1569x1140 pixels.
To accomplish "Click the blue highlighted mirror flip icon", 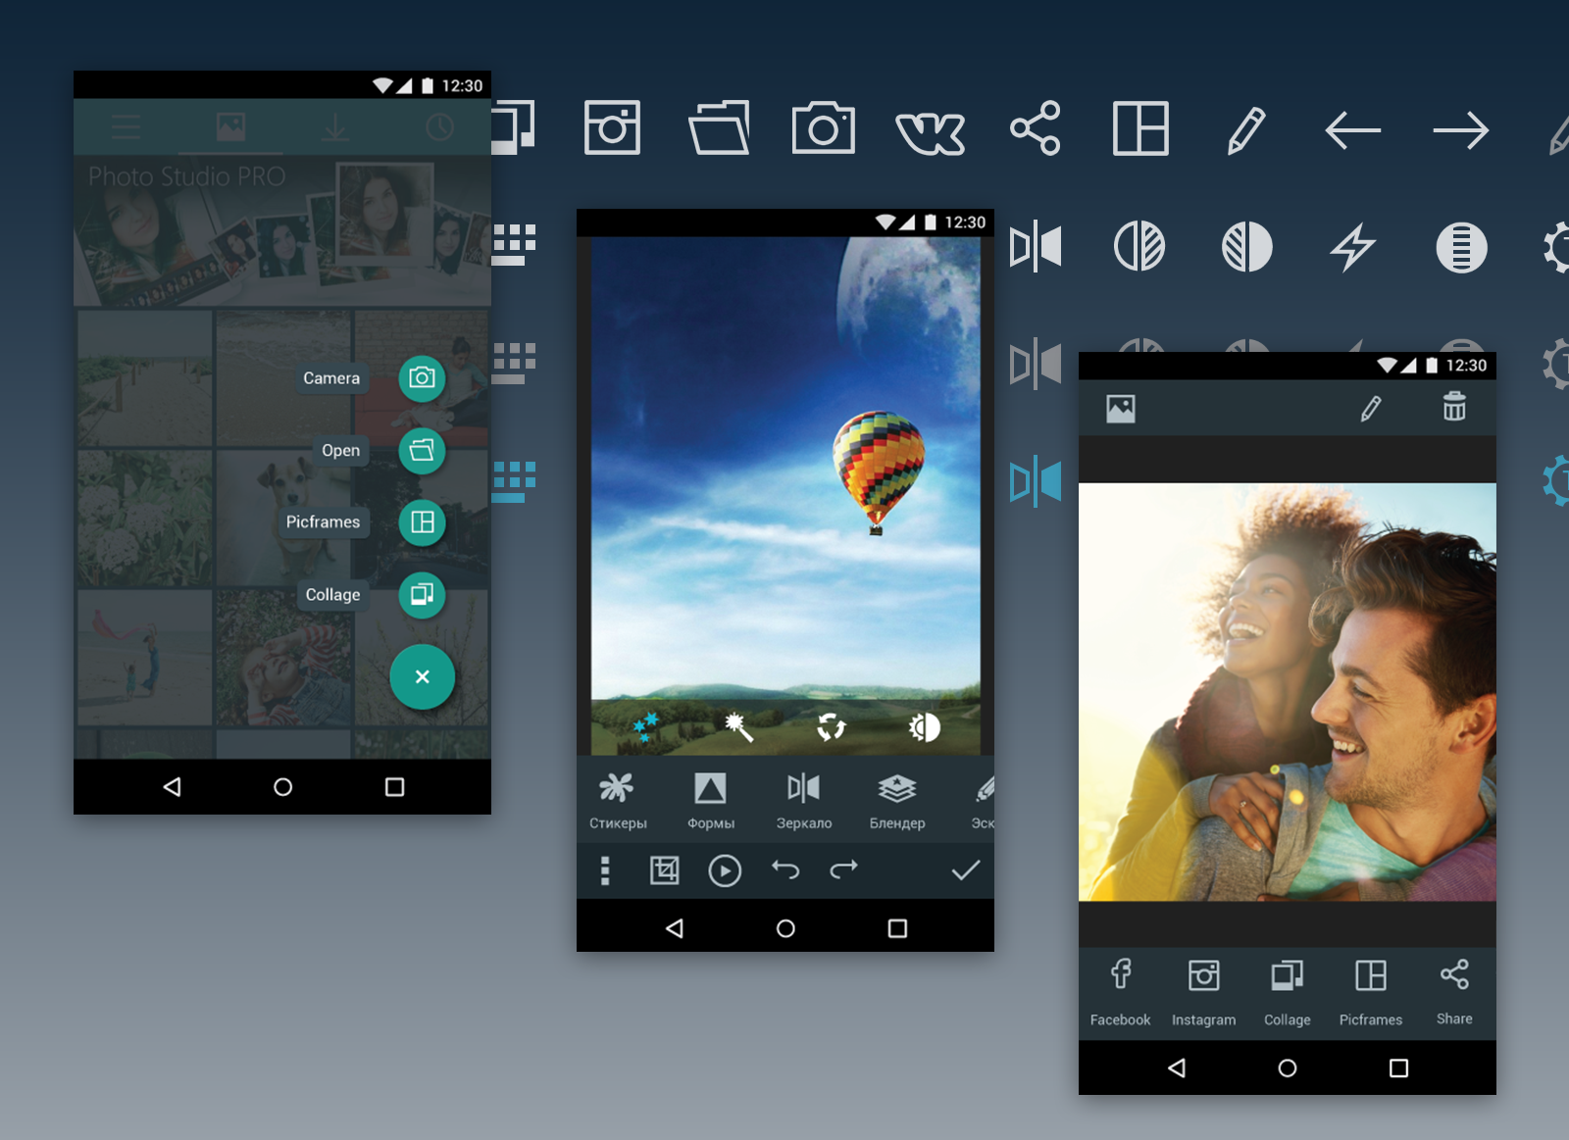I will pos(1036,481).
